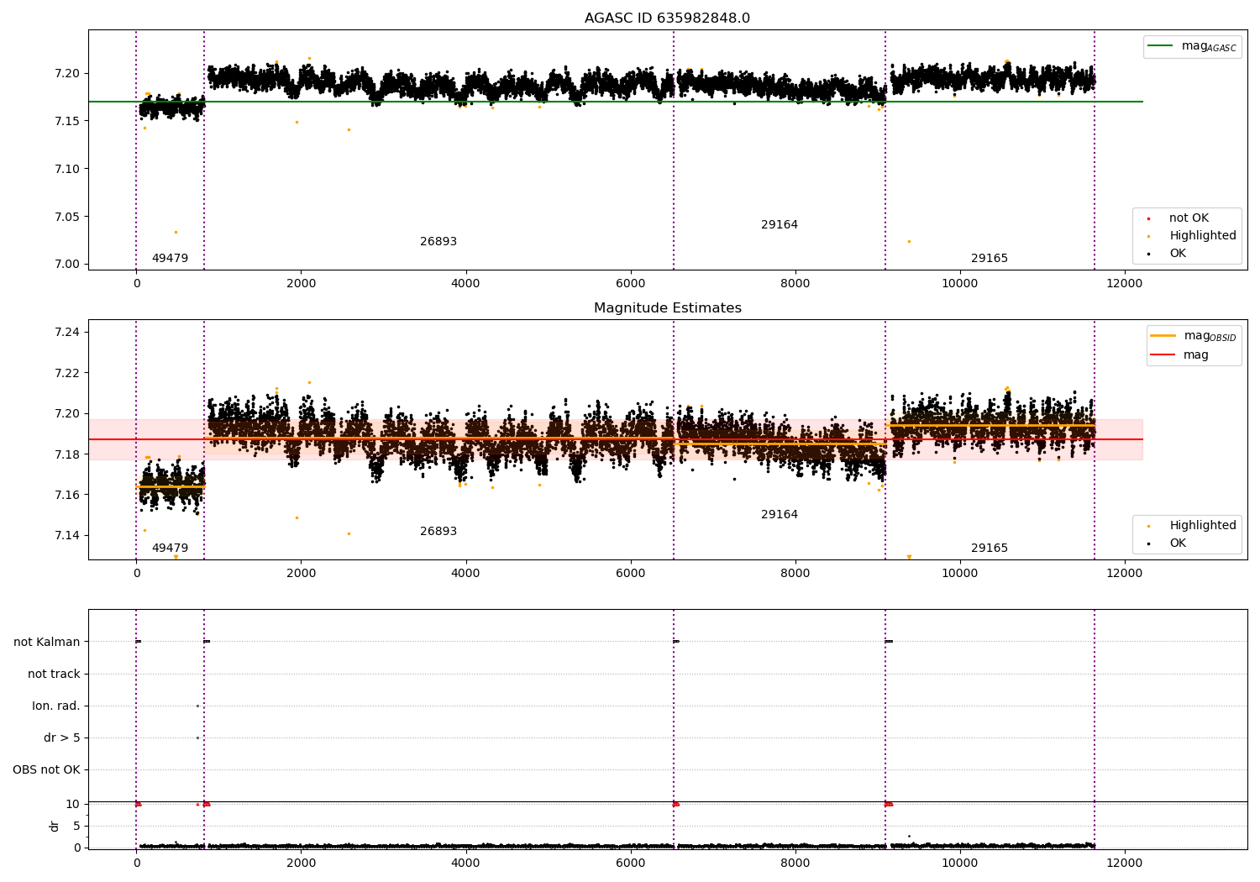Click the orange outlier near 7.03 in obsid 49479
Viewport: 1260px width, 882px height.
click(x=176, y=233)
